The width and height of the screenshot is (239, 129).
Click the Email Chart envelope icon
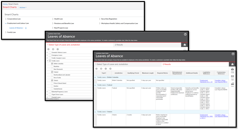click(x=232, y=77)
